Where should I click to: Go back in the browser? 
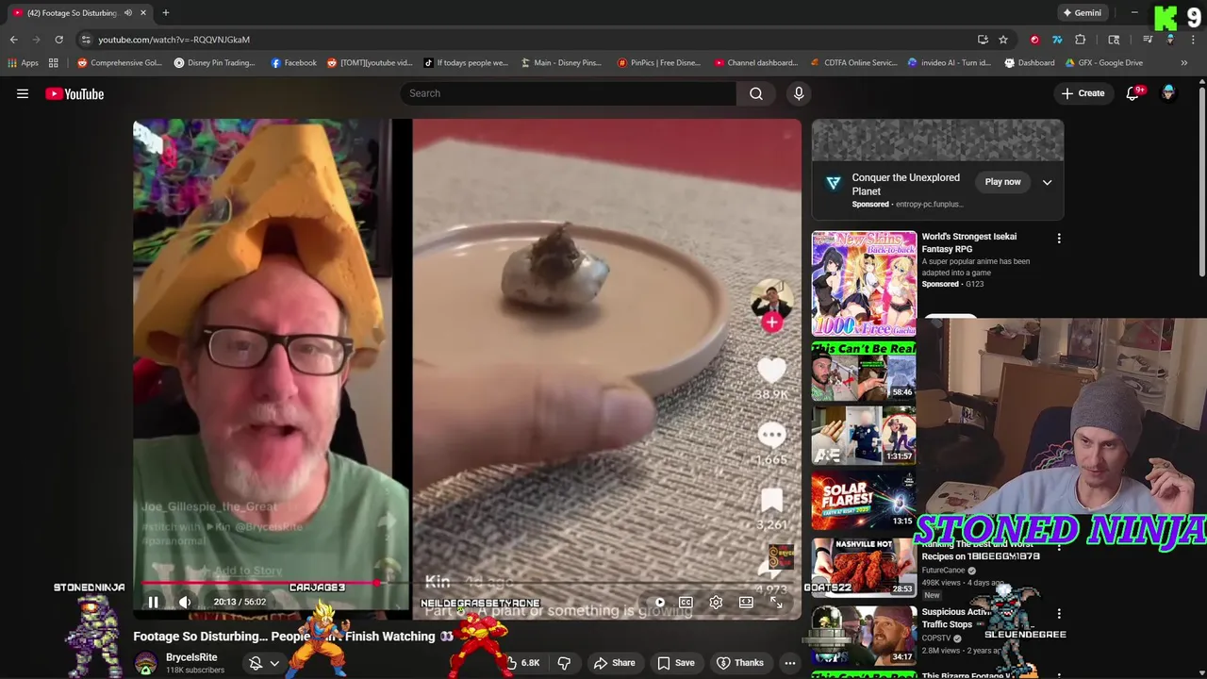coord(13,40)
